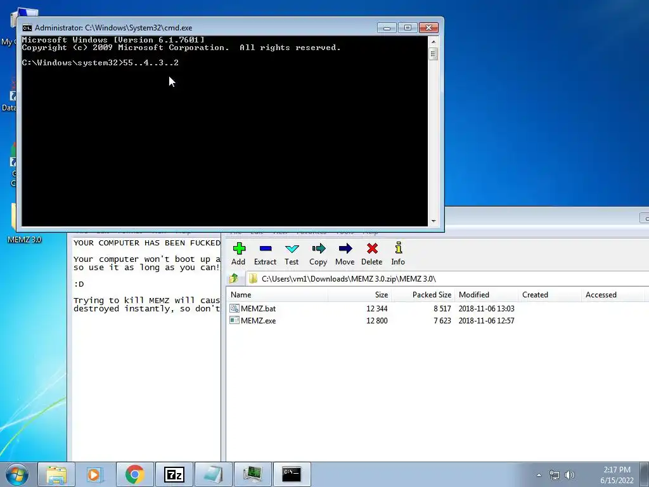Sort by the Packed Size column header
Viewport: 649px width, 487px height.
[x=423, y=295]
